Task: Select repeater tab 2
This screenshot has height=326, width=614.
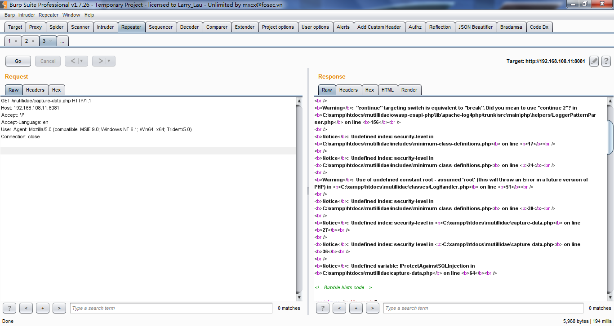Action: (x=27, y=41)
